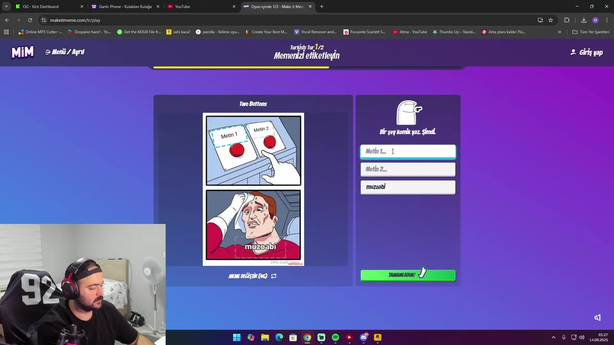614x345 pixels.
Task: Open a new browser tab
Action: coord(321,7)
